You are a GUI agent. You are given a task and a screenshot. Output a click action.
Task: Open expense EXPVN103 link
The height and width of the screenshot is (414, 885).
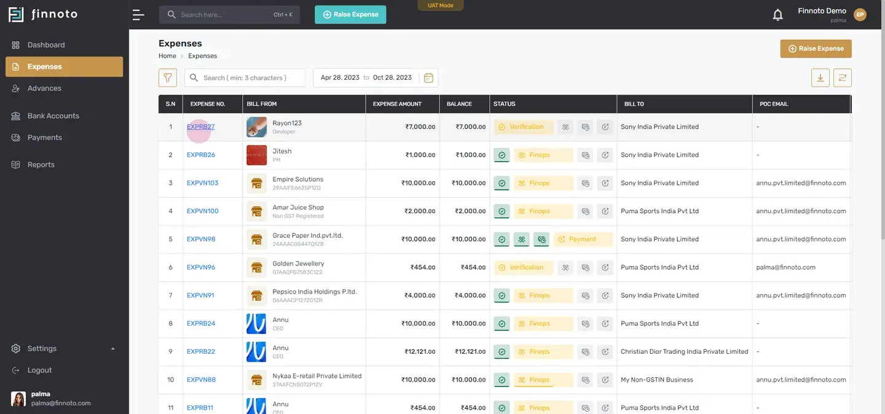202,183
